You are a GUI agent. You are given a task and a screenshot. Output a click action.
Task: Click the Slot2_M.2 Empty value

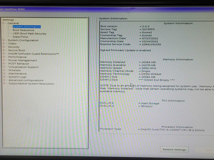[x=146, y=106]
